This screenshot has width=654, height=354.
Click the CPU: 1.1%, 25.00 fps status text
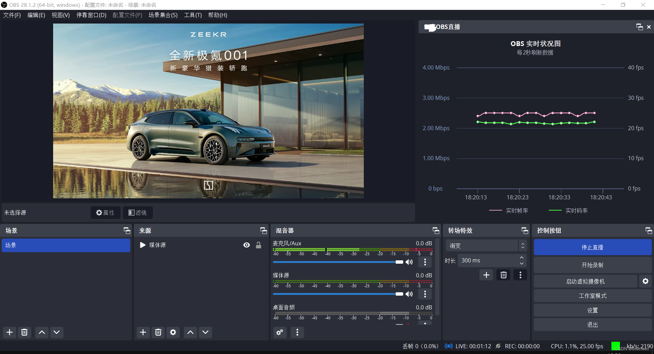[577, 346]
